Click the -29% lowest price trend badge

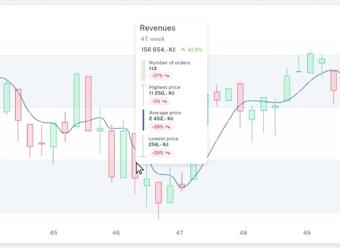161,153
